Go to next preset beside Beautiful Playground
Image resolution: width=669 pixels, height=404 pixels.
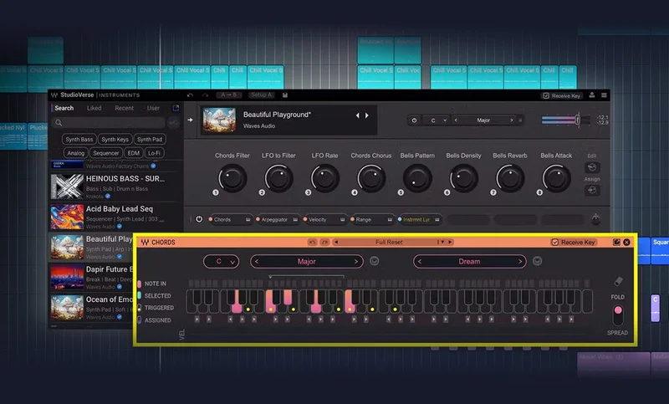click(x=366, y=115)
